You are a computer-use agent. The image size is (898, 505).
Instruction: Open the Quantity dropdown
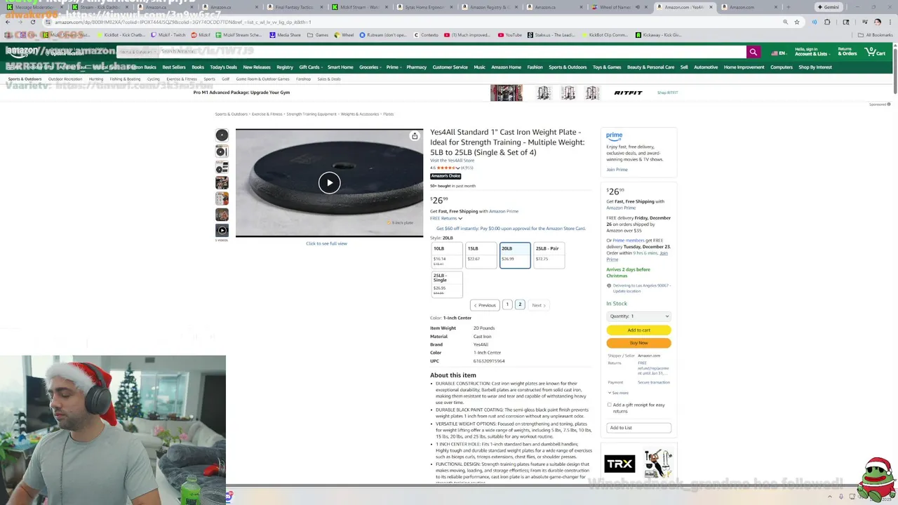(x=638, y=316)
